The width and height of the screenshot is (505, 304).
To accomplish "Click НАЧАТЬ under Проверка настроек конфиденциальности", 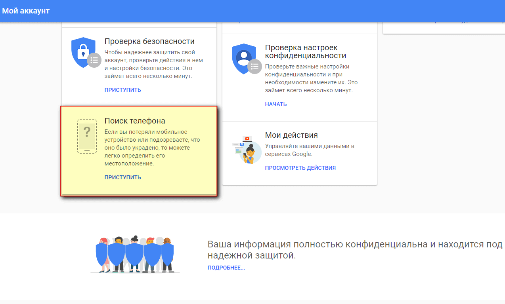I will (x=276, y=104).
